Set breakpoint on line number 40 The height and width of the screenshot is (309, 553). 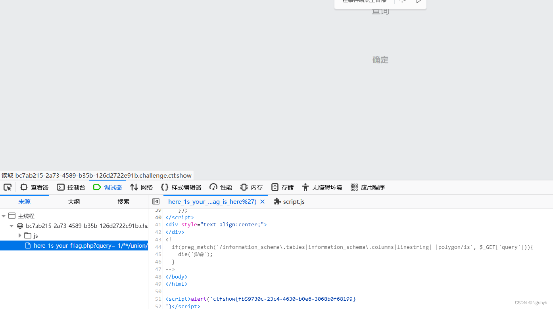(x=158, y=217)
